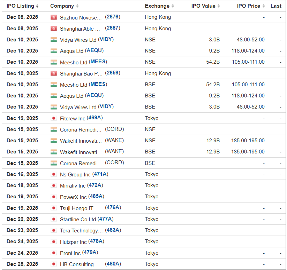Click Hong Kong flag beside Shanghai Bao P
The height and width of the screenshot is (270, 287).
54,73
